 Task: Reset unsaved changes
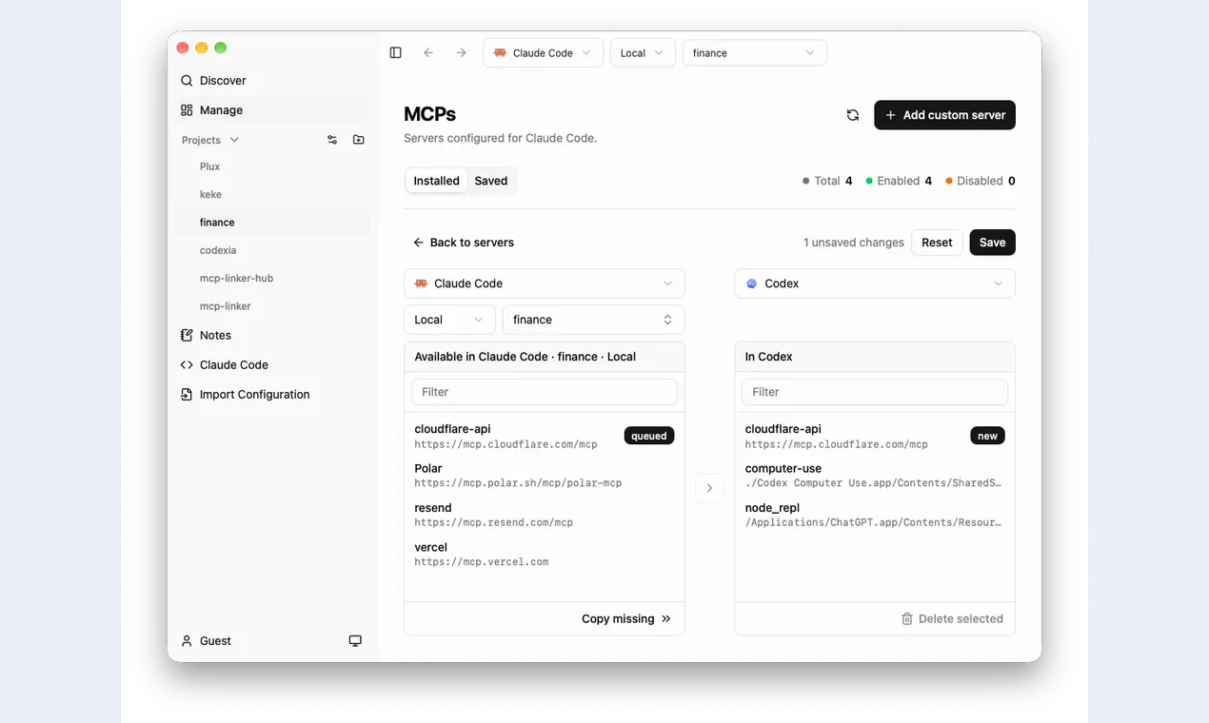[937, 243]
